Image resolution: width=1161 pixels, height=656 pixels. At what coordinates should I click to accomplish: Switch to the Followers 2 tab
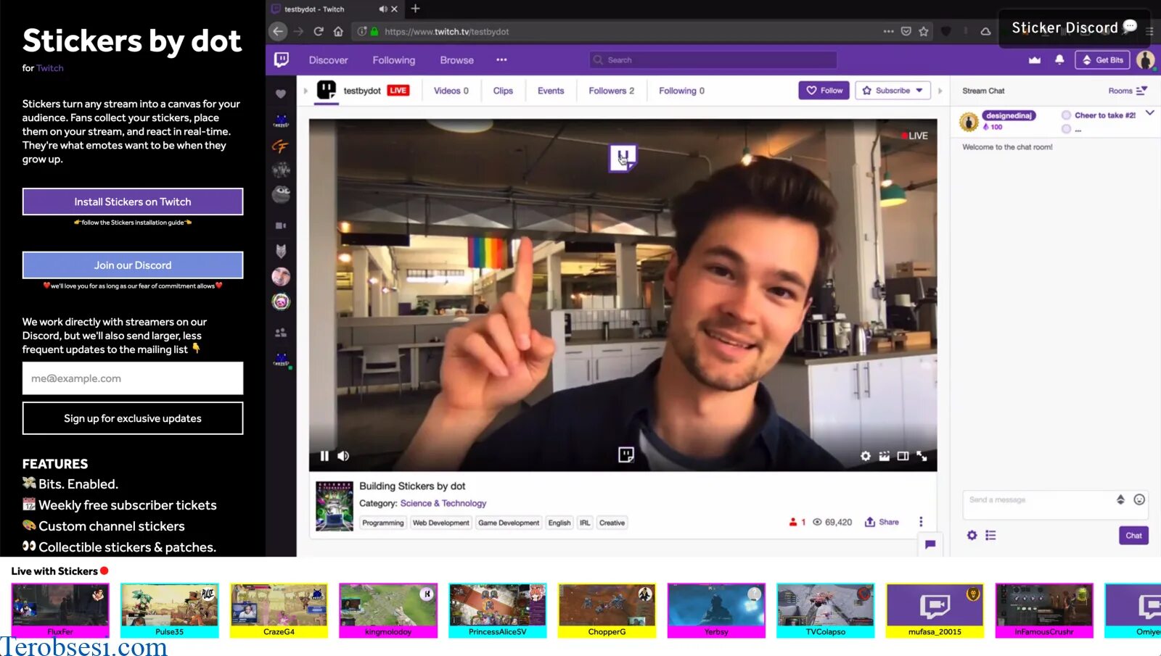tap(610, 90)
